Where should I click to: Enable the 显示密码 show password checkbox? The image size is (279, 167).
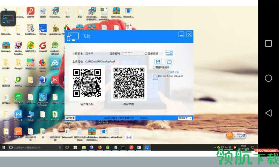(146, 54)
